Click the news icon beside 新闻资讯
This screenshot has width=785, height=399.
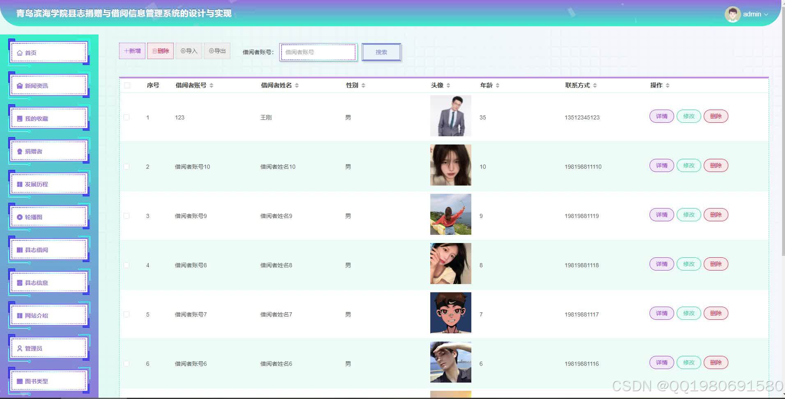tap(20, 86)
